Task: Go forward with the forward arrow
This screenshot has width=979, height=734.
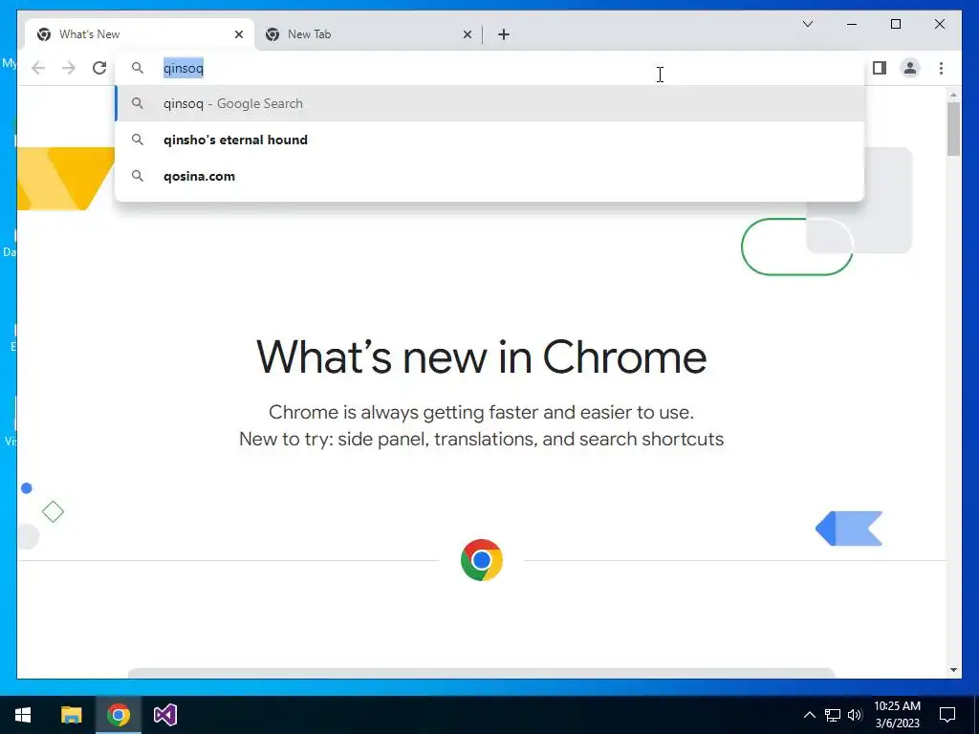Action: tap(69, 68)
